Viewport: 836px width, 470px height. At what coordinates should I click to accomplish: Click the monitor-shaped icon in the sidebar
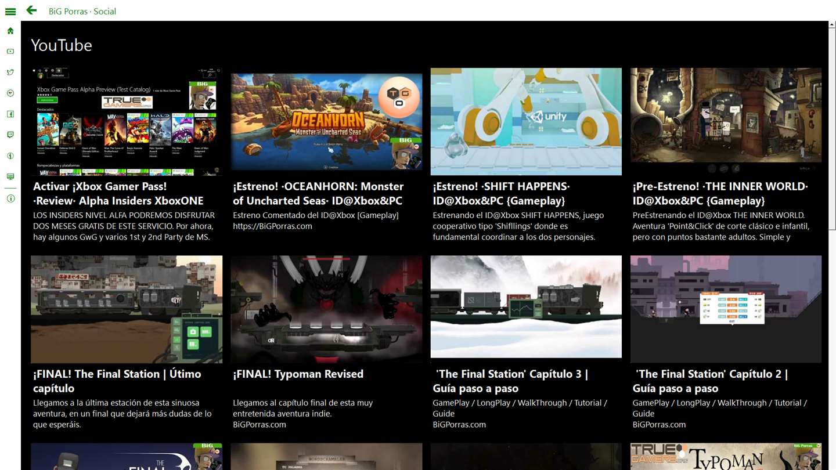click(x=10, y=176)
